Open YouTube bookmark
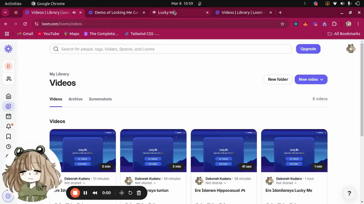The image size is (364, 204). pos(49,34)
